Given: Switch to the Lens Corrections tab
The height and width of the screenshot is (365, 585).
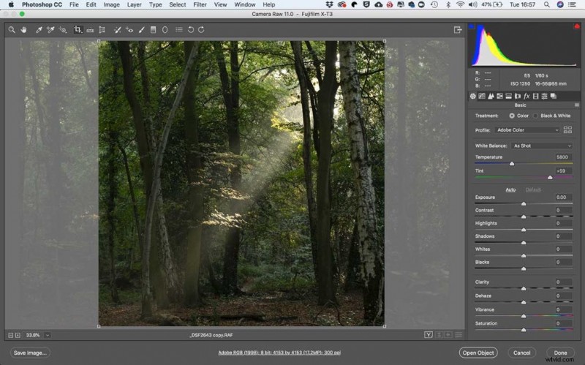Looking at the screenshot, I should [518, 97].
